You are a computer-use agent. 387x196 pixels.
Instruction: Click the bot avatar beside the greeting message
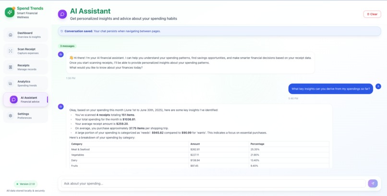pos(60,54)
